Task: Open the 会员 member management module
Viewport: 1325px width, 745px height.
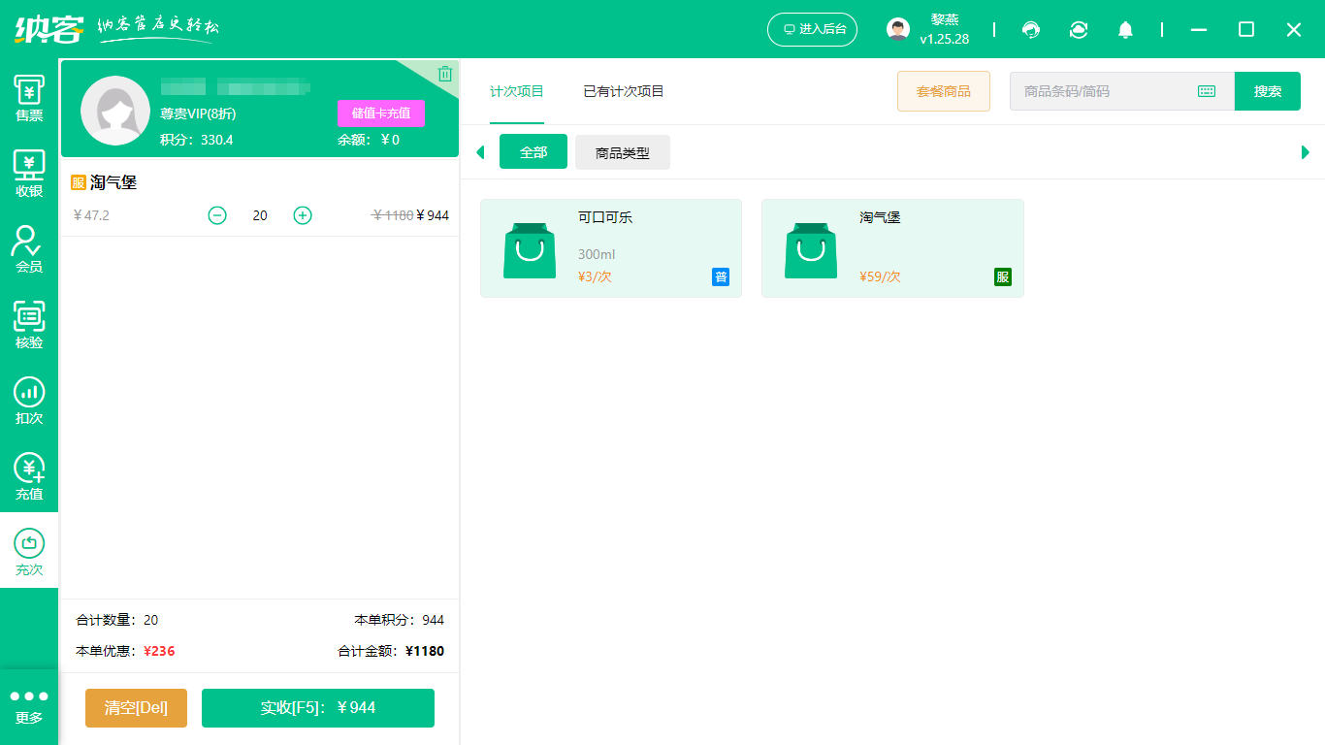Action: [29, 249]
